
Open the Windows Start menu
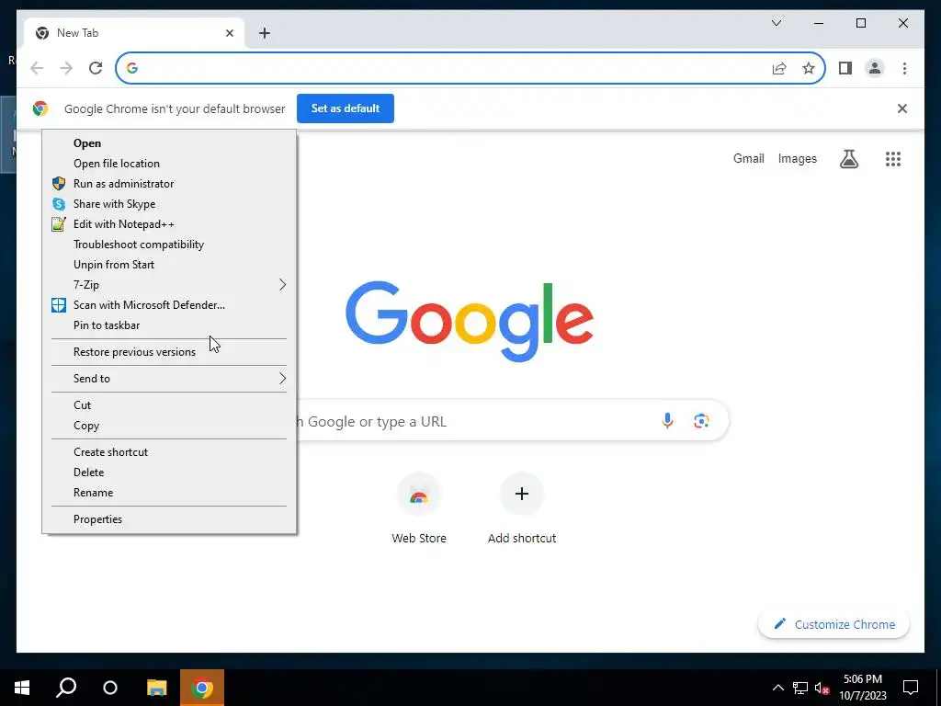tap(22, 688)
